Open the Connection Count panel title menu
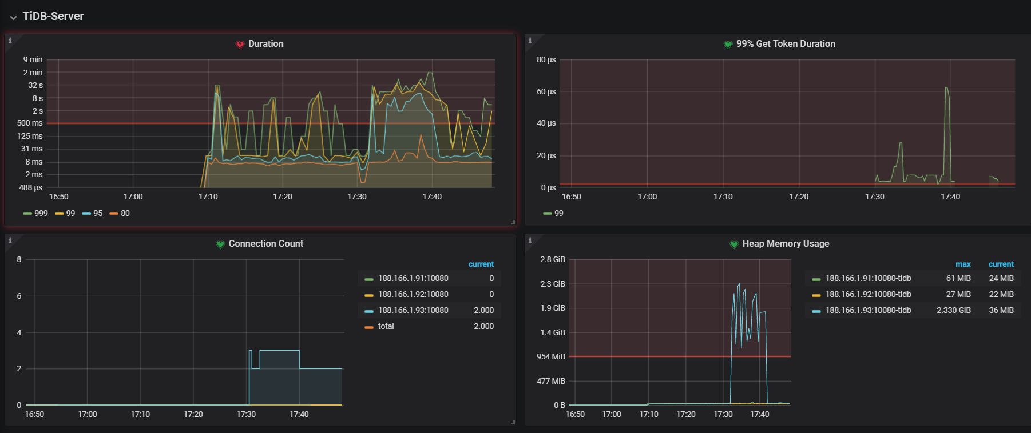This screenshot has width=1031, height=433. point(265,244)
